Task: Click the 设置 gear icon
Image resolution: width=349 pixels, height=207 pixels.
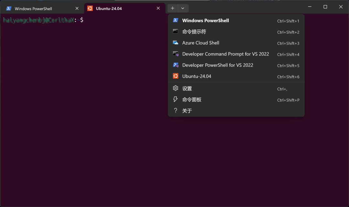Action: (175, 88)
